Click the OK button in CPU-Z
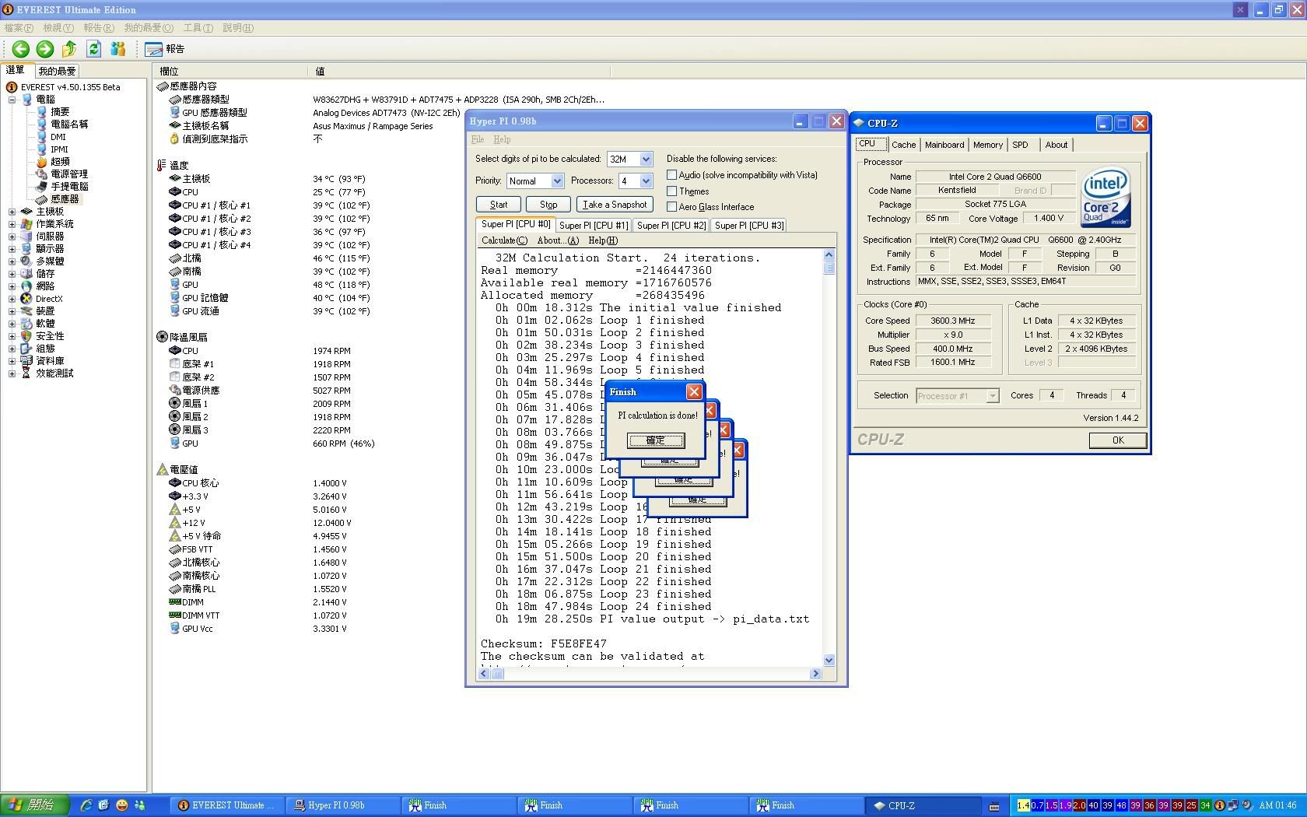 1118,440
